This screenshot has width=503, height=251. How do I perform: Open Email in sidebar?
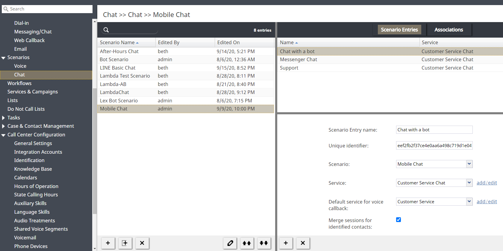pyautogui.click(x=20, y=49)
